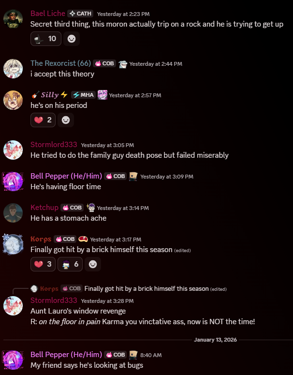Click the Korps username at 3:17 PM

41,239
